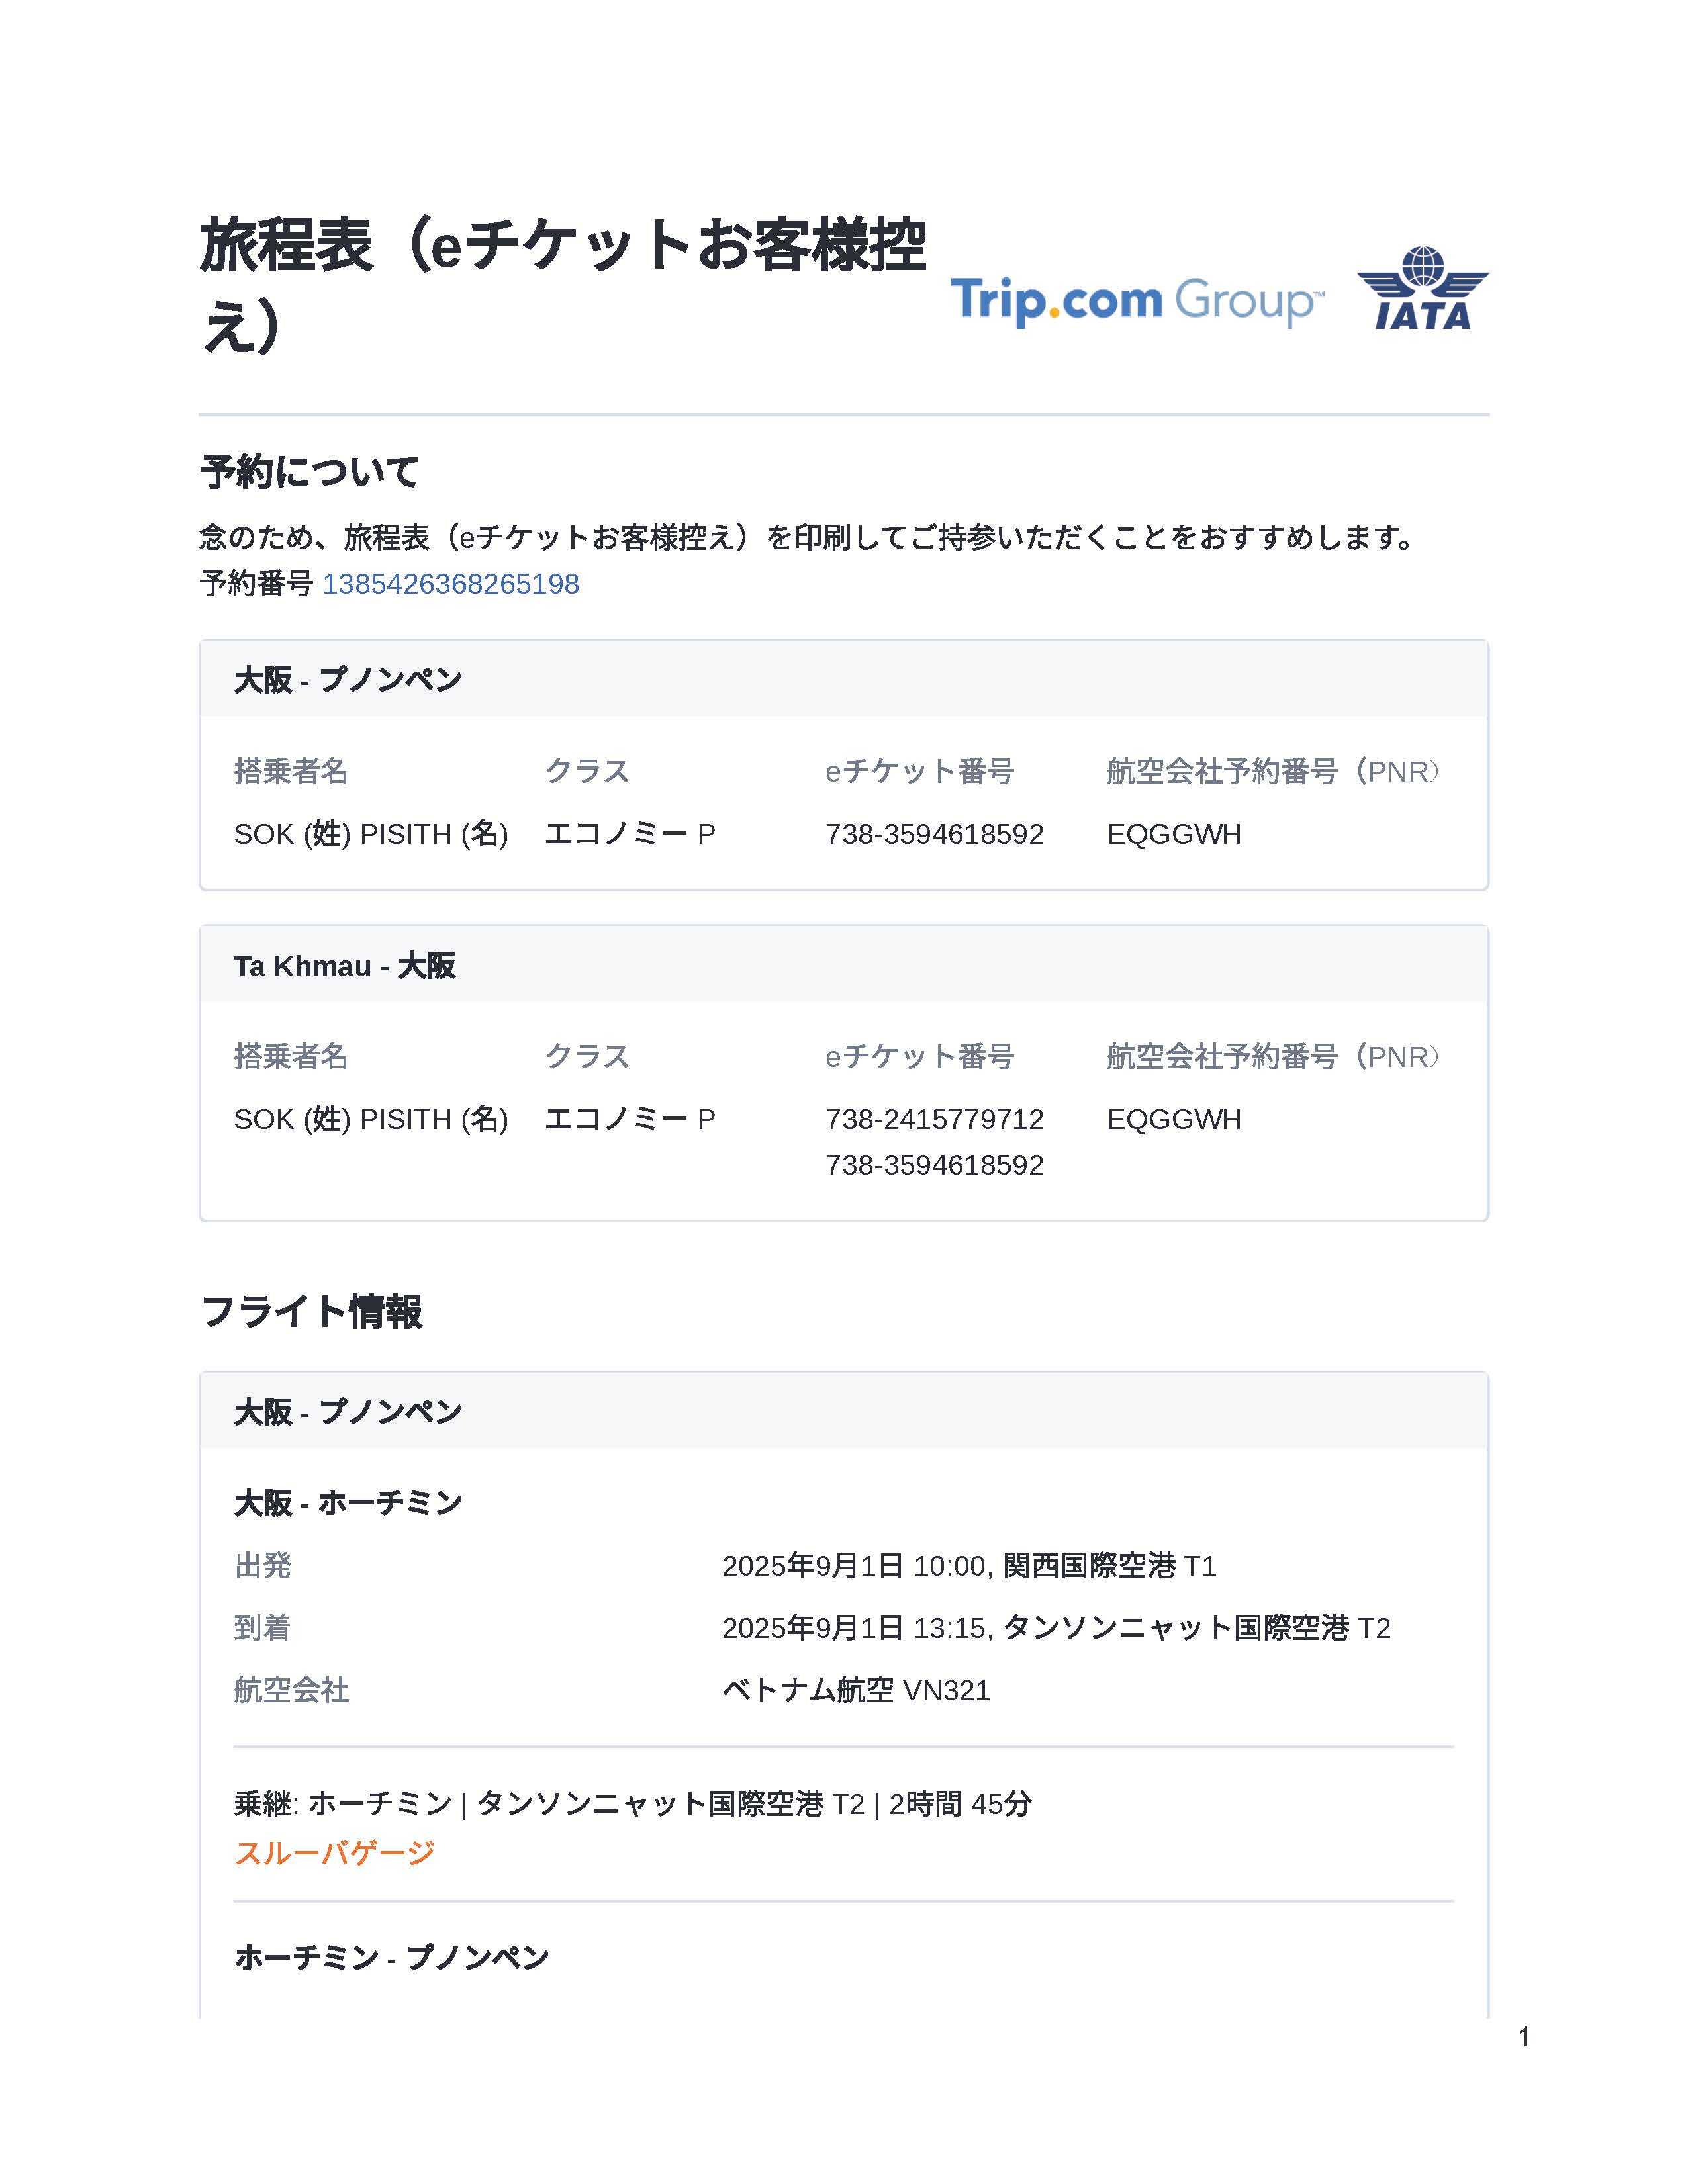
Task: Open booking number 1385426368265198 link
Action: (450, 584)
